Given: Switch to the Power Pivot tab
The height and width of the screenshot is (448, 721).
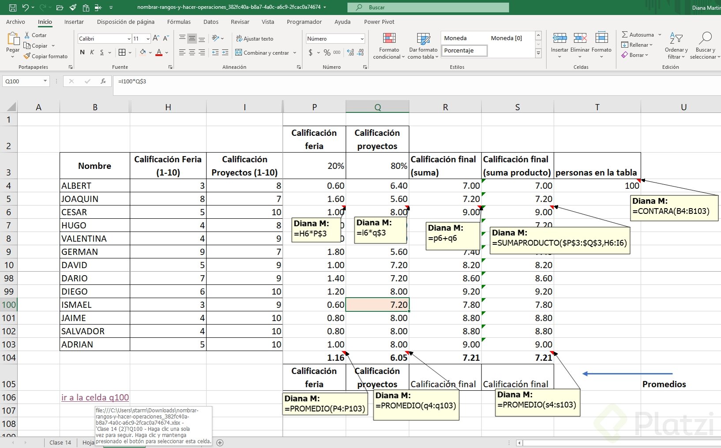Looking at the screenshot, I should pyautogui.click(x=379, y=22).
